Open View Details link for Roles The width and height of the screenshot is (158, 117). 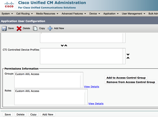click(x=96, y=104)
